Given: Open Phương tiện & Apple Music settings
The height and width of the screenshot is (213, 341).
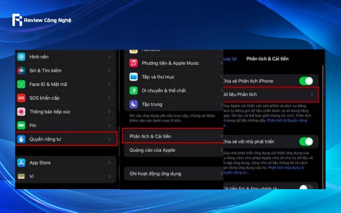Looking at the screenshot, I should (173, 63).
